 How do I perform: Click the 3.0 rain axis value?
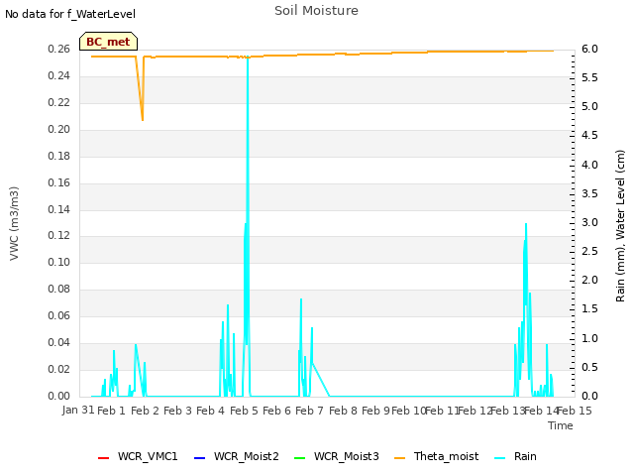(x=589, y=222)
